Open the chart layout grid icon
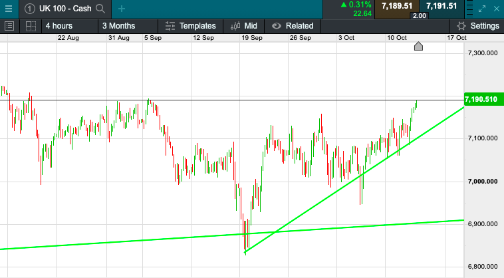 tap(31, 26)
